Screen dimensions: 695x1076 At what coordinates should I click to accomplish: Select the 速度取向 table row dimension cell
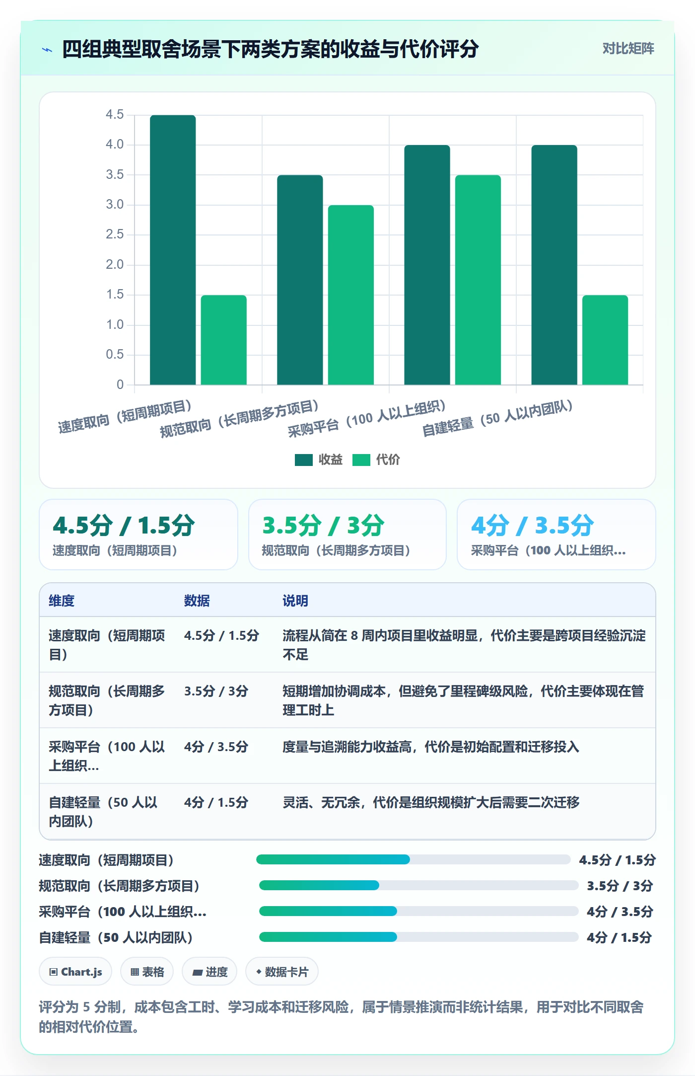click(x=107, y=645)
